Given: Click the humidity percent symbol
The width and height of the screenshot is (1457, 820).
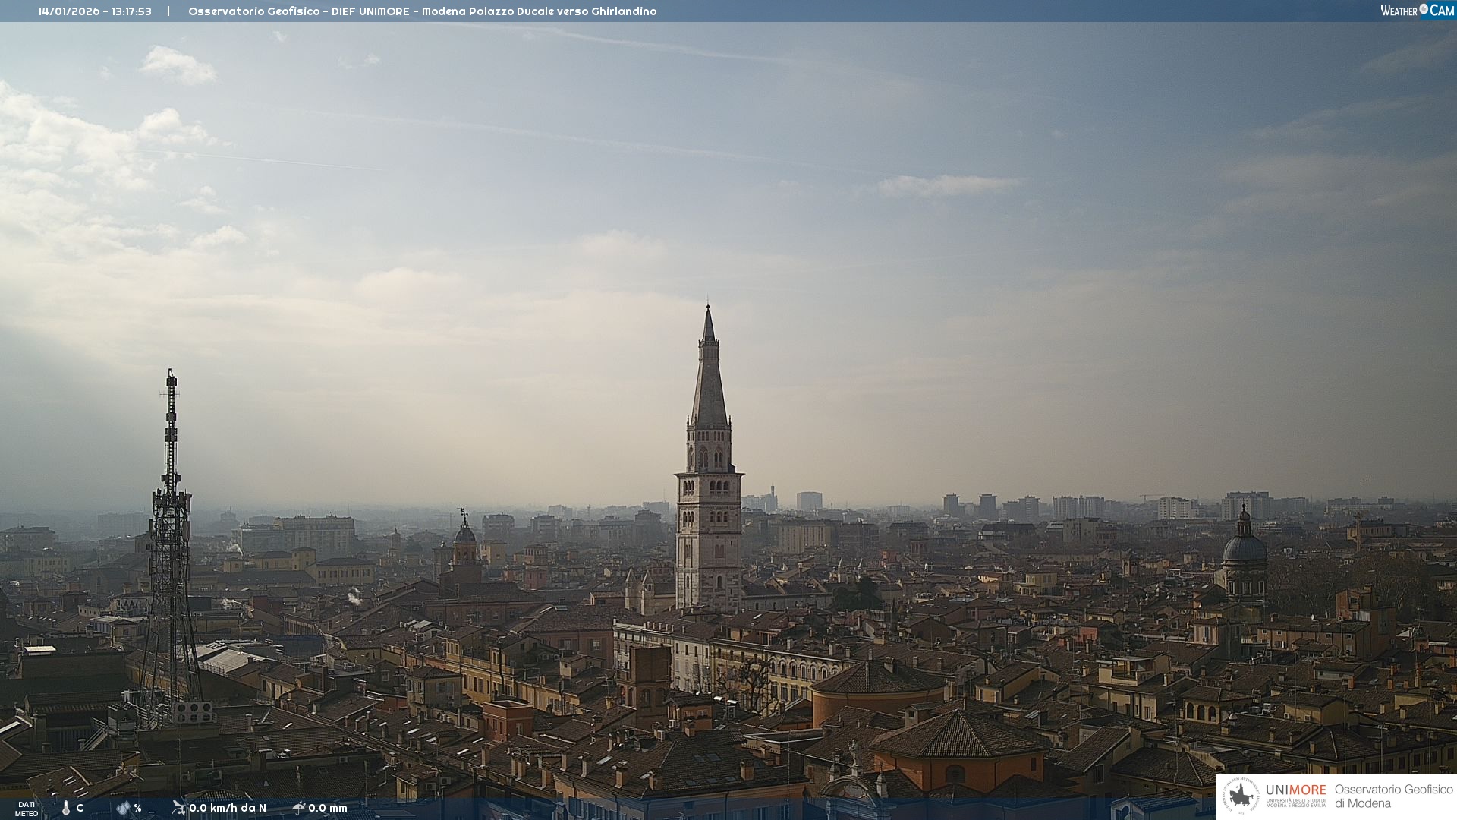Looking at the screenshot, I should (x=138, y=808).
